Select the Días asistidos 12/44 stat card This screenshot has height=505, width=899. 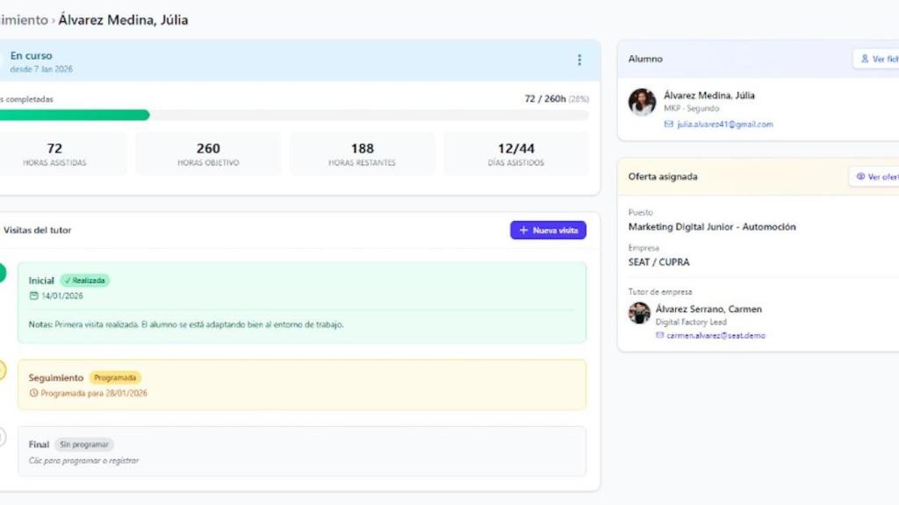click(515, 153)
